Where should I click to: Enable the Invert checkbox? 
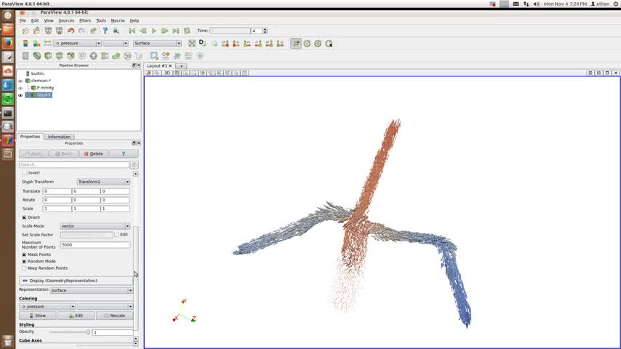coord(25,173)
